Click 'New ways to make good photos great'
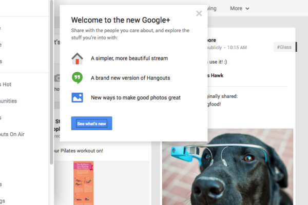This screenshot has width=308, height=205. click(136, 97)
